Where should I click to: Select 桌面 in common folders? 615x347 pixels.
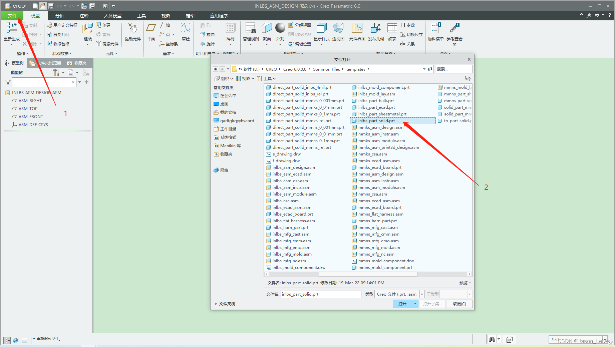pos(221,104)
